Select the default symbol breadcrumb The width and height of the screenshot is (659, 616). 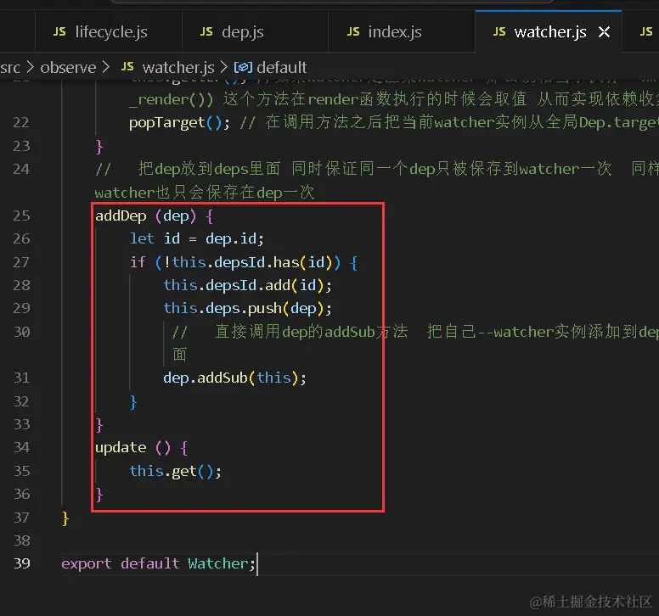pos(282,68)
